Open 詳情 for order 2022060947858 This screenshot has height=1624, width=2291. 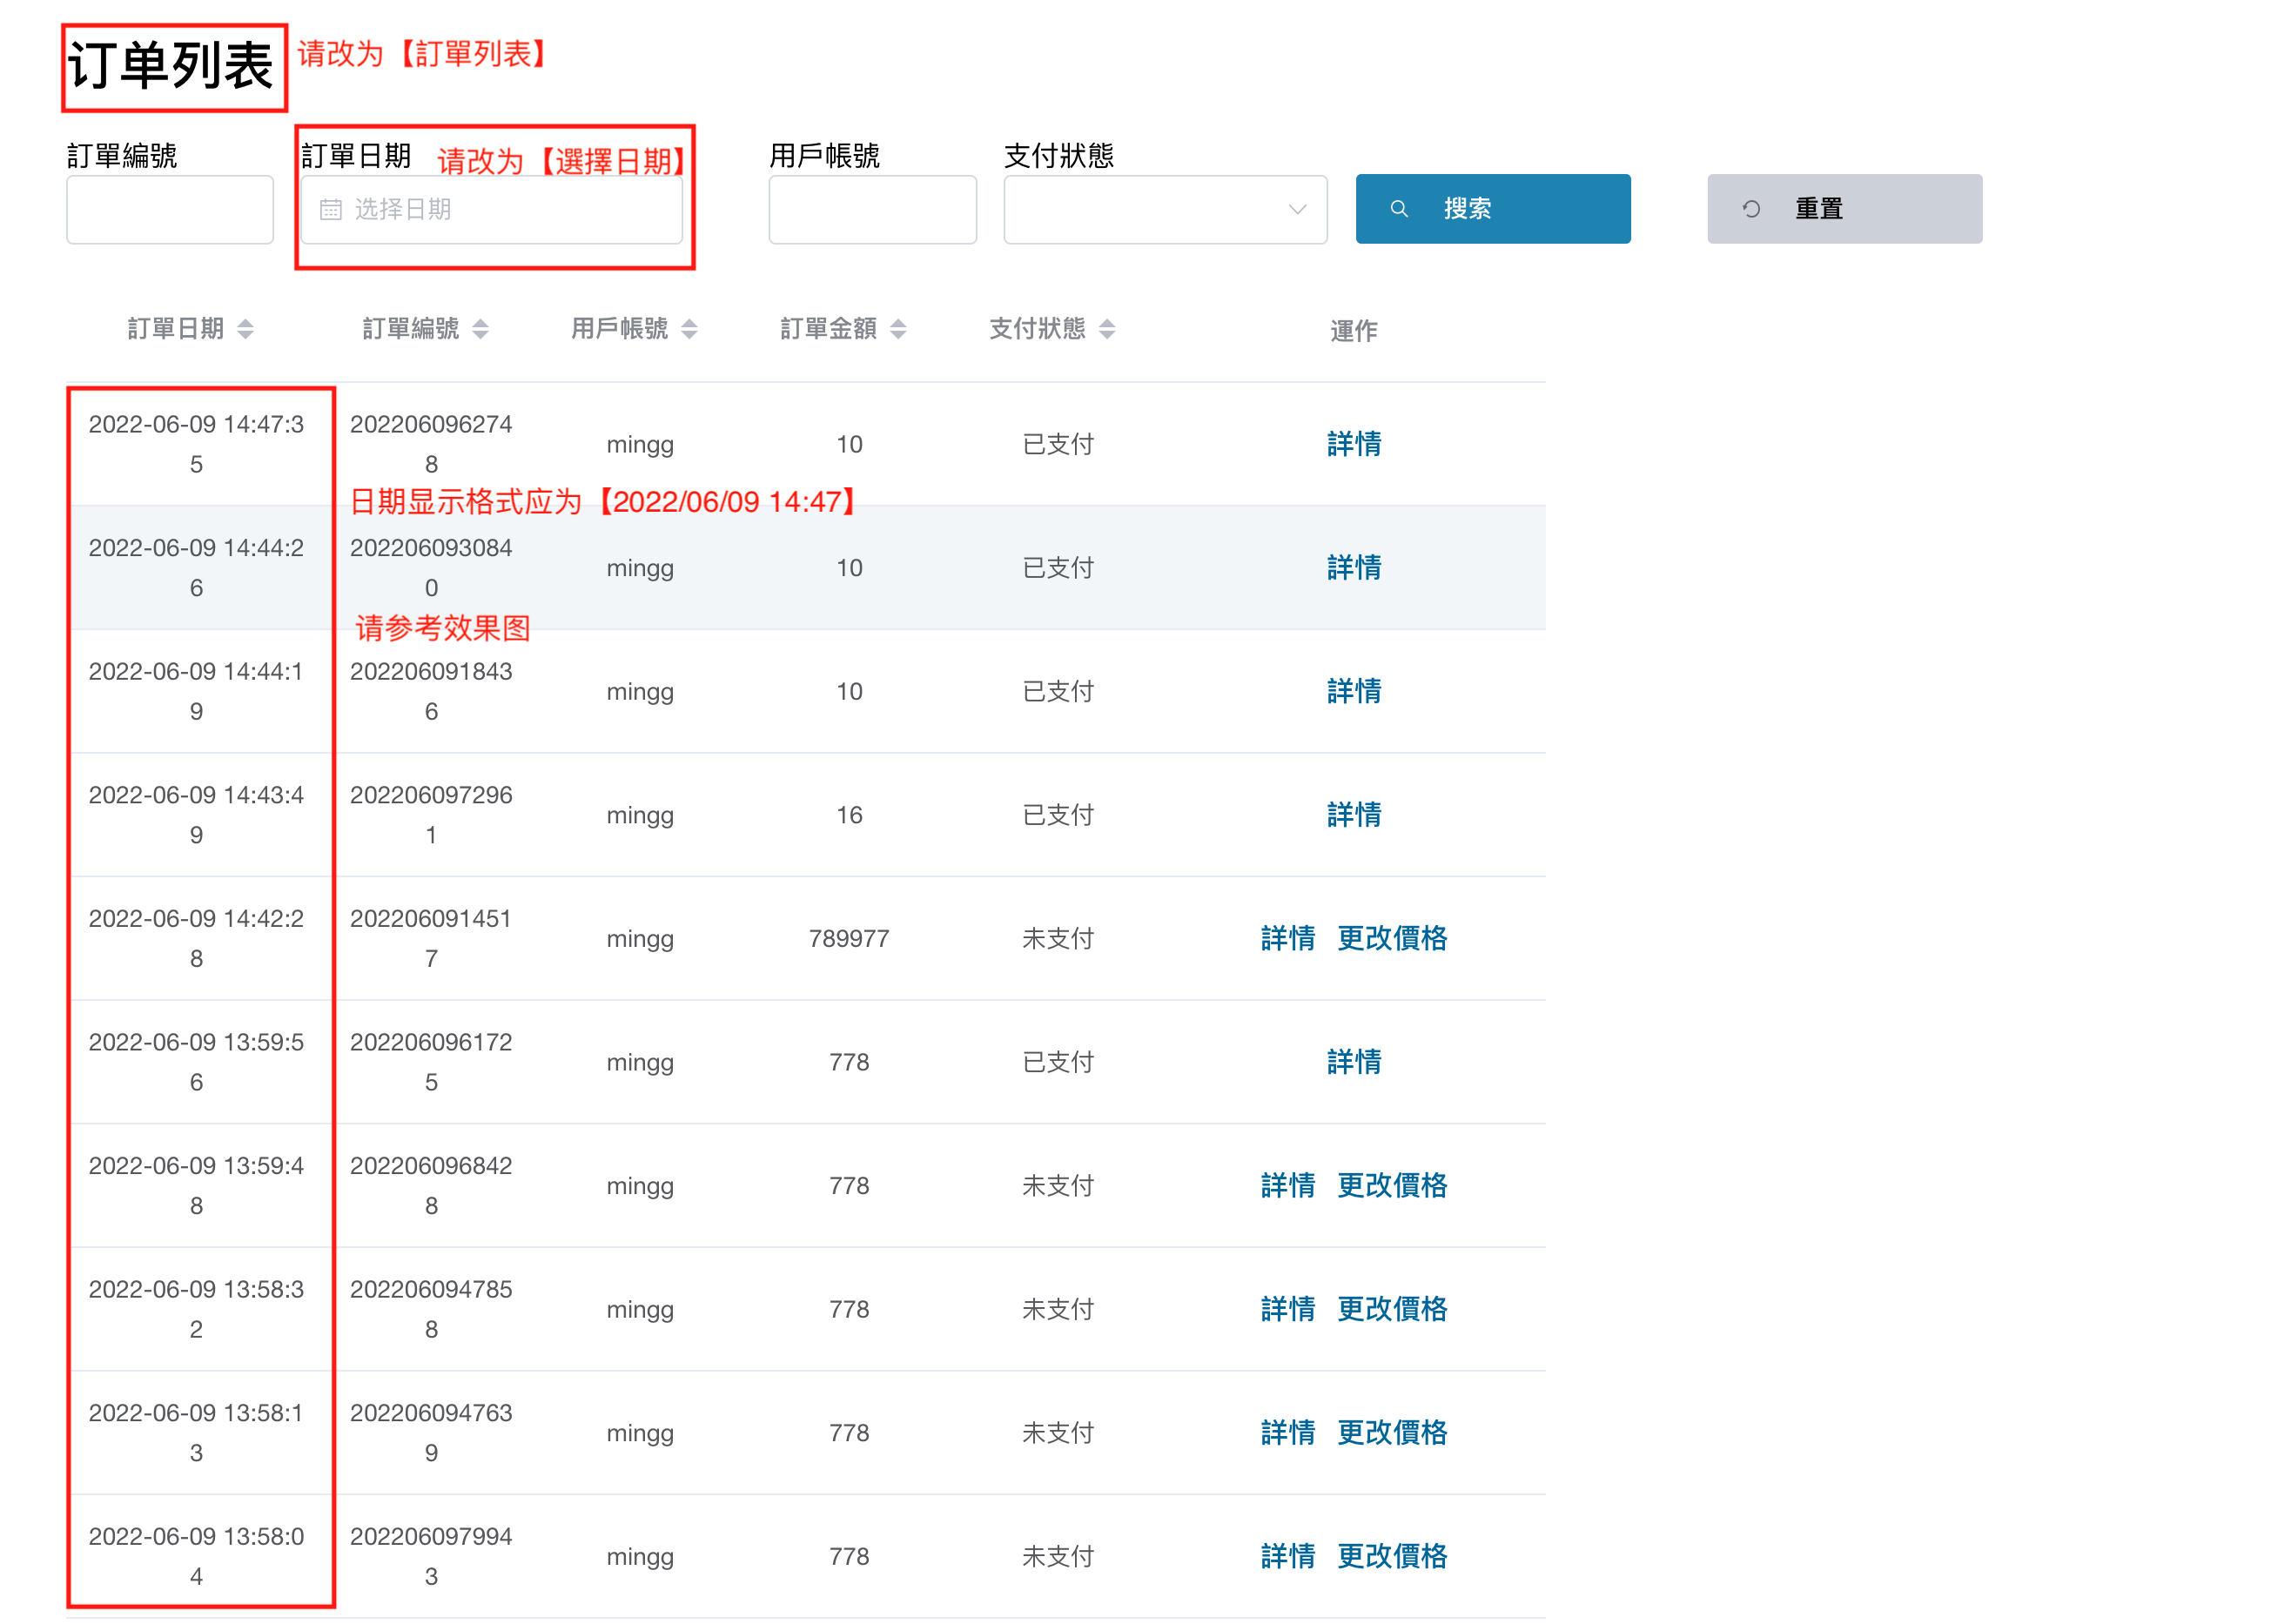coord(1288,1308)
